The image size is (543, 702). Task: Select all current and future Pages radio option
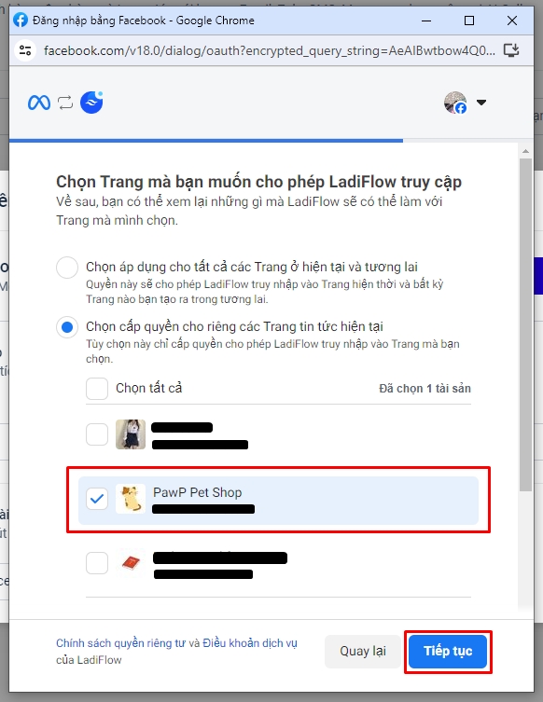[x=67, y=268]
